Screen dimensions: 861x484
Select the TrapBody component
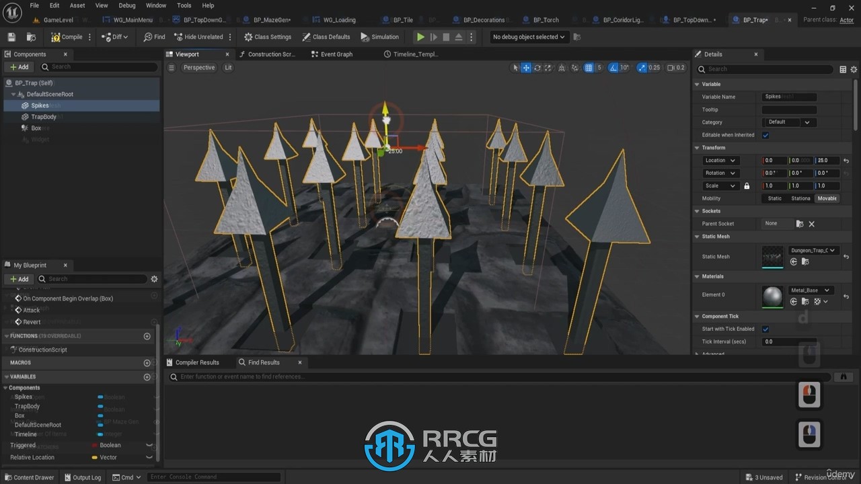(x=81, y=117)
